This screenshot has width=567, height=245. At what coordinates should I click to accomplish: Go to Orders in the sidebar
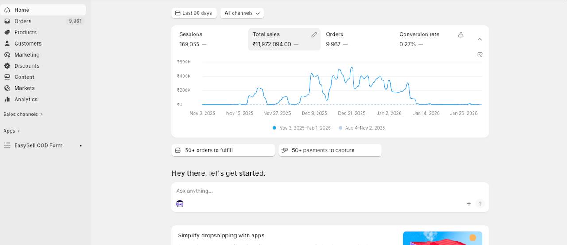23,21
